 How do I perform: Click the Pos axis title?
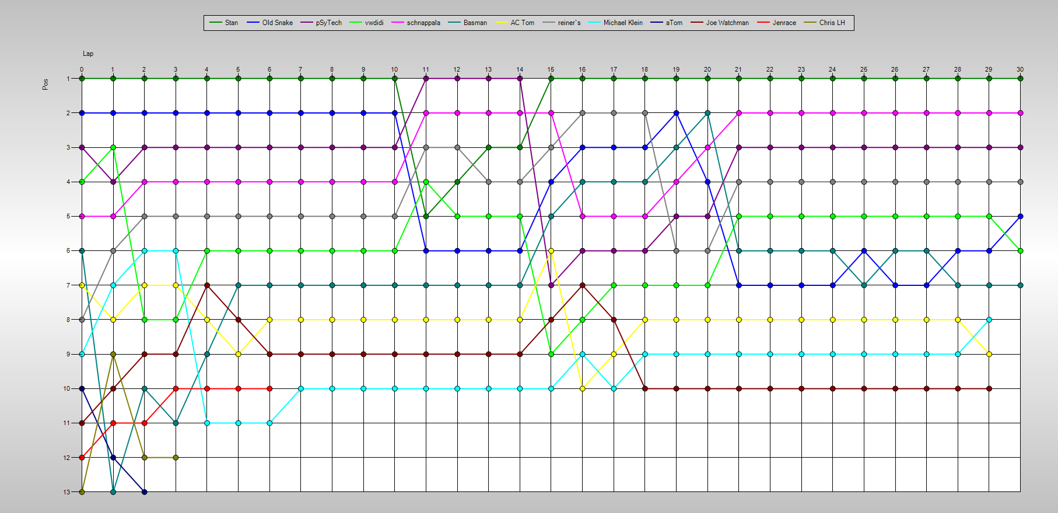click(x=45, y=84)
